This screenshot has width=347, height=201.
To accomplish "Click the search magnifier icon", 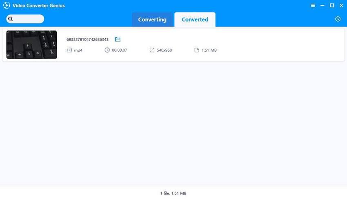I will [x=10, y=19].
